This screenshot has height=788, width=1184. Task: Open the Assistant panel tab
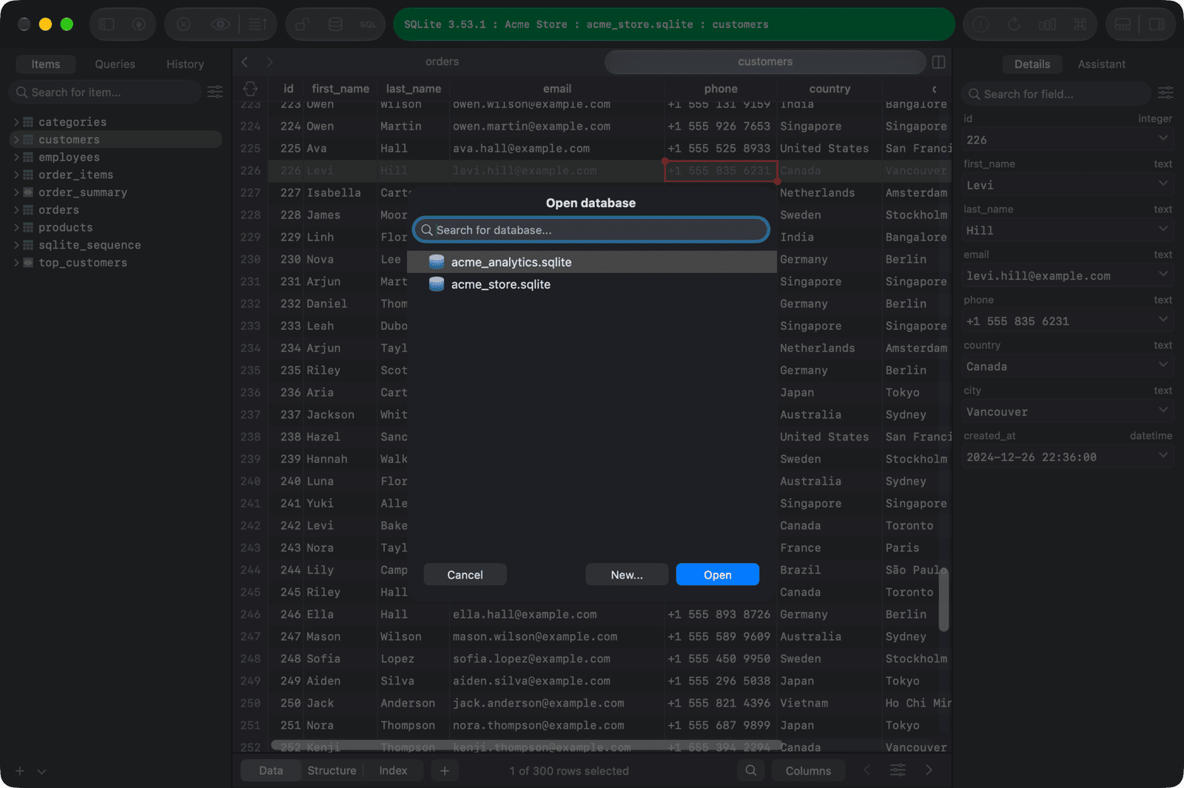(1101, 64)
